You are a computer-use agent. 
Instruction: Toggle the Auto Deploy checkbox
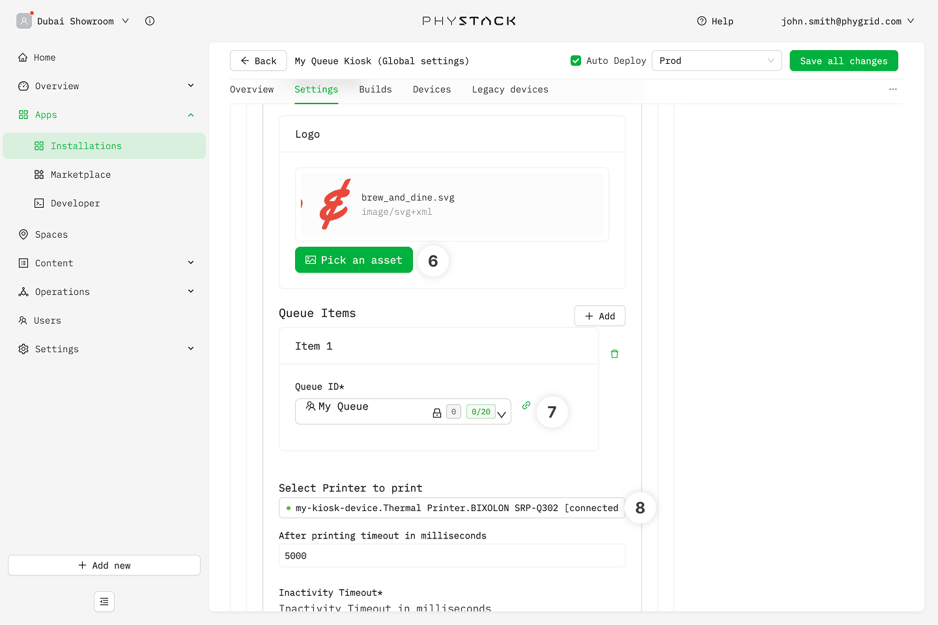pyautogui.click(x=576, y=61)
